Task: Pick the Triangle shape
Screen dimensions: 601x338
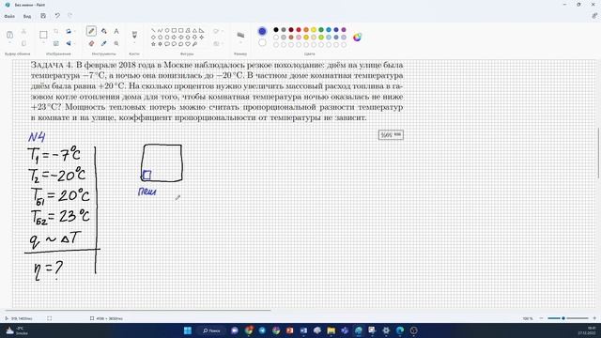Action: coord(194,30)
